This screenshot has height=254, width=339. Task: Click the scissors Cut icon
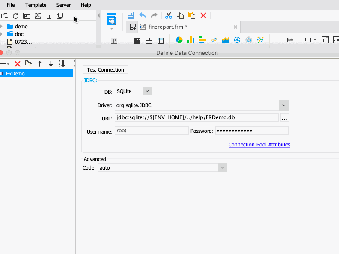[x=168, y=15]
